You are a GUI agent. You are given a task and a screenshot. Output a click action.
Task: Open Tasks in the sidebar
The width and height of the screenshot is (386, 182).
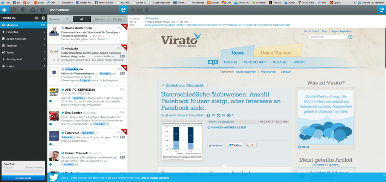click(x=23, y=52)
